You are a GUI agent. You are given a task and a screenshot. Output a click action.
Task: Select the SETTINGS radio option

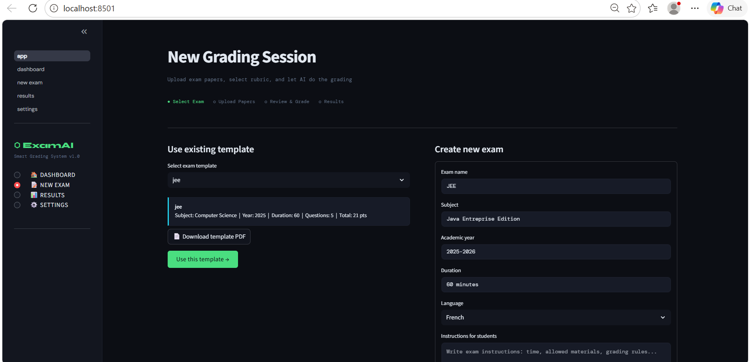[x=17, y=205]
